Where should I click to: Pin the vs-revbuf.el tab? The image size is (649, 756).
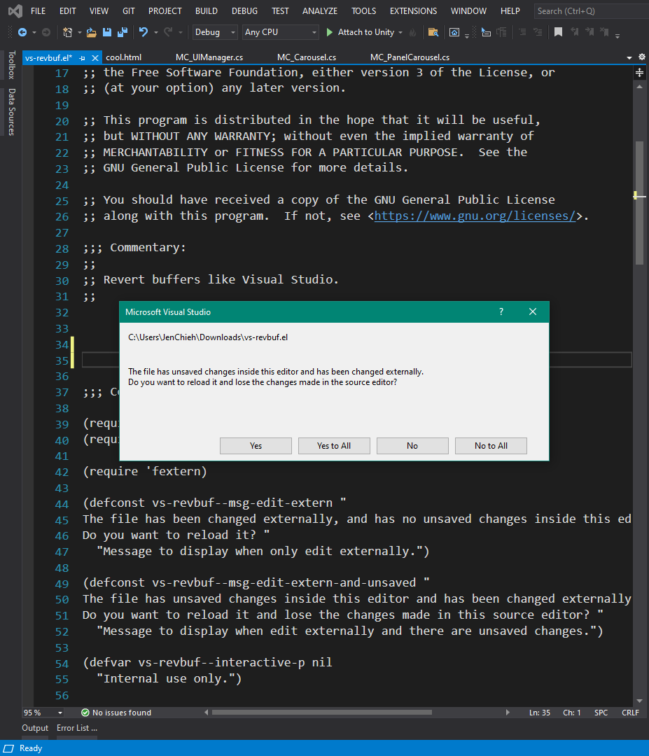83,58
